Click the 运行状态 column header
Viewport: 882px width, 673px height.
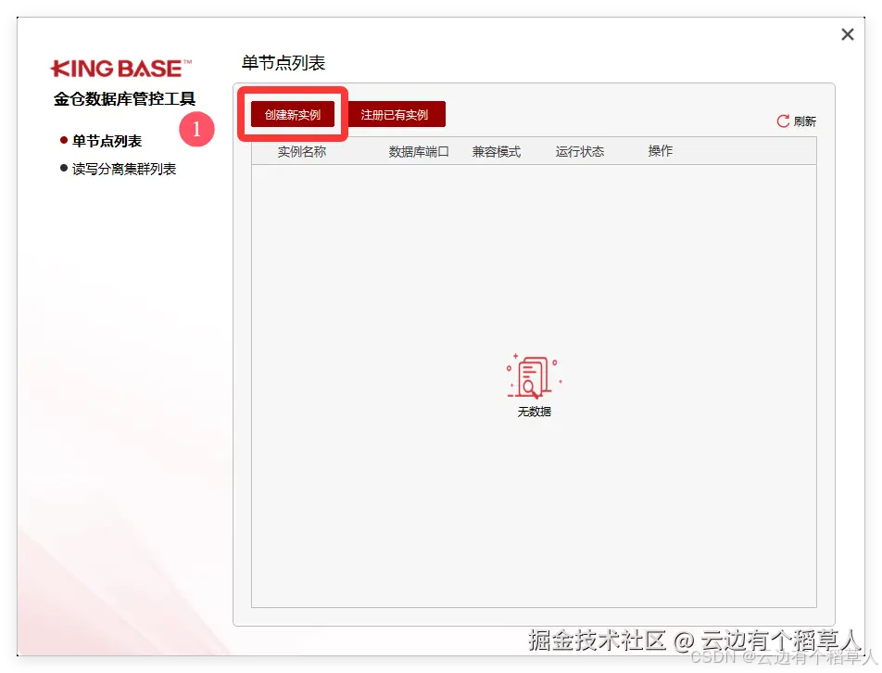[579, 151]
